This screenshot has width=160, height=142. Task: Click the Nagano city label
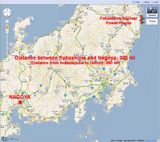click(58, 46)
